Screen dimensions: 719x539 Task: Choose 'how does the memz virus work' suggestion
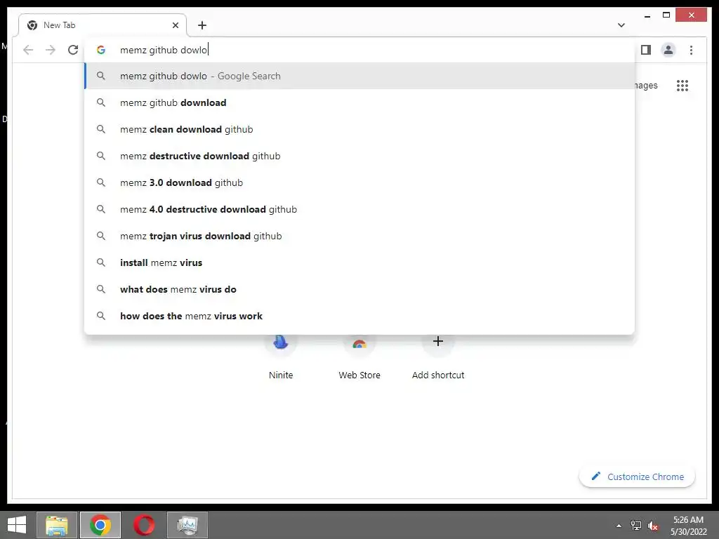click(359, 316)
